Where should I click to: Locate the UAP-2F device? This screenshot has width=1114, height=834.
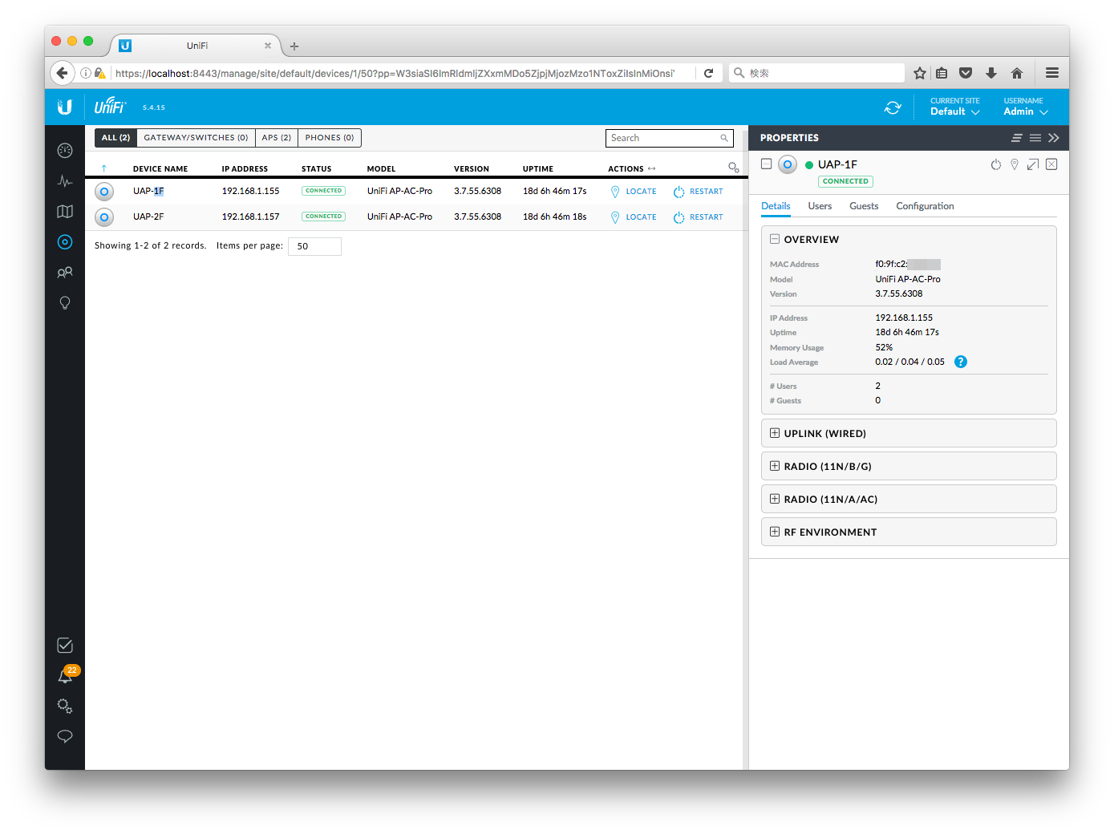pos(634,217)
